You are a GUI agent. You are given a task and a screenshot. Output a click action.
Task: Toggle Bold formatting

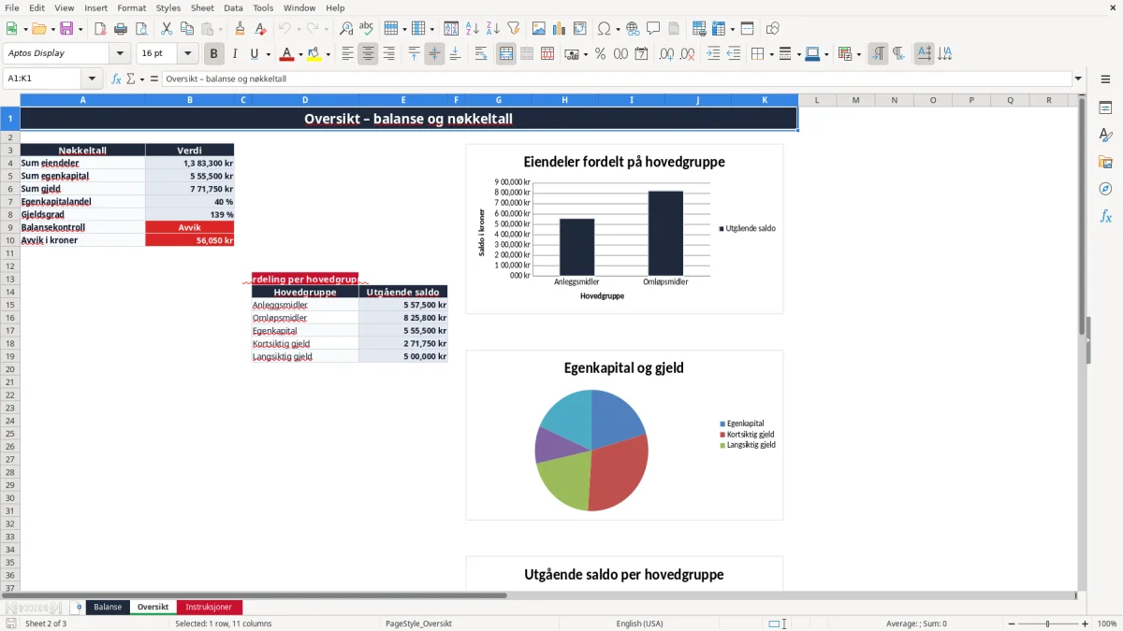click(x=214, y=54)
